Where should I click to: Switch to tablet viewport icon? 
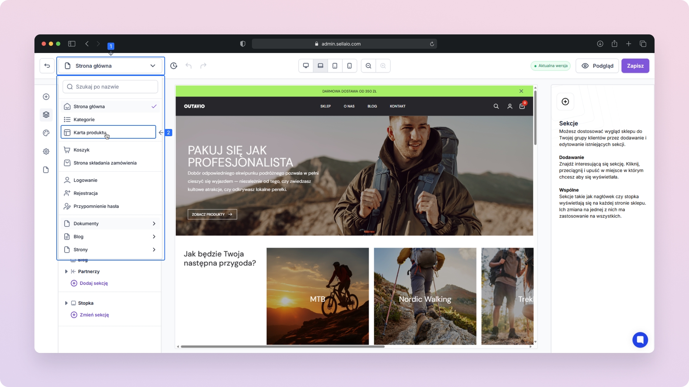pos(335,66)
